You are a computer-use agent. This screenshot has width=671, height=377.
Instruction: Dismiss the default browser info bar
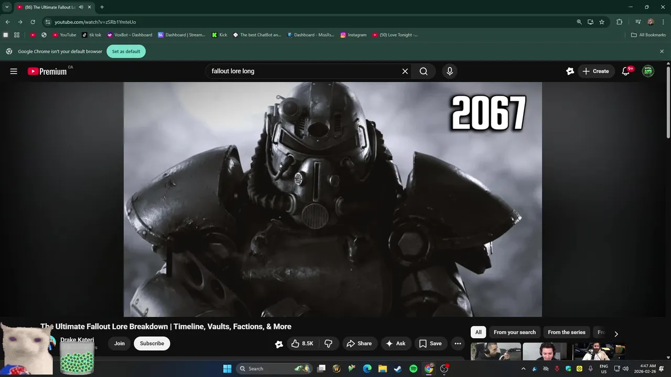click(662, 51)
